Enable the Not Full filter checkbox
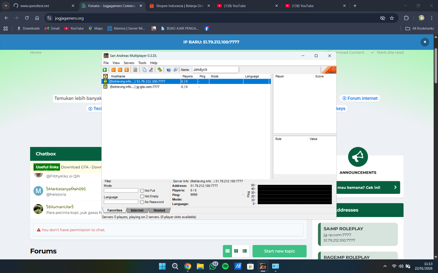The width and height of the screenshot is (438, 273). pos(142,191)
